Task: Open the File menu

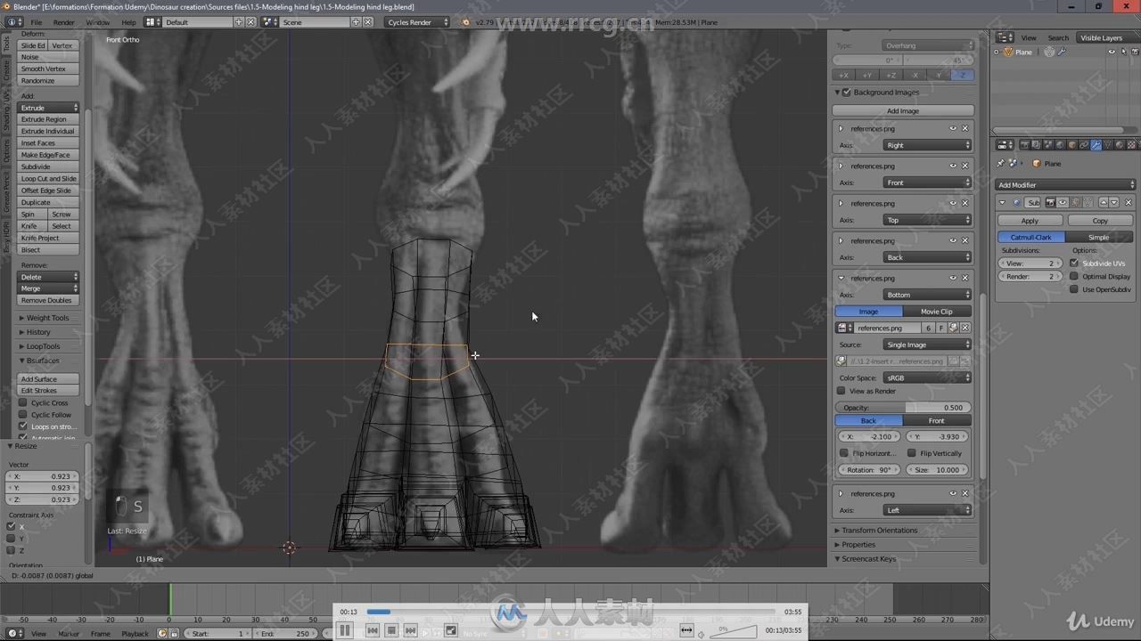Action: (36, 21)
